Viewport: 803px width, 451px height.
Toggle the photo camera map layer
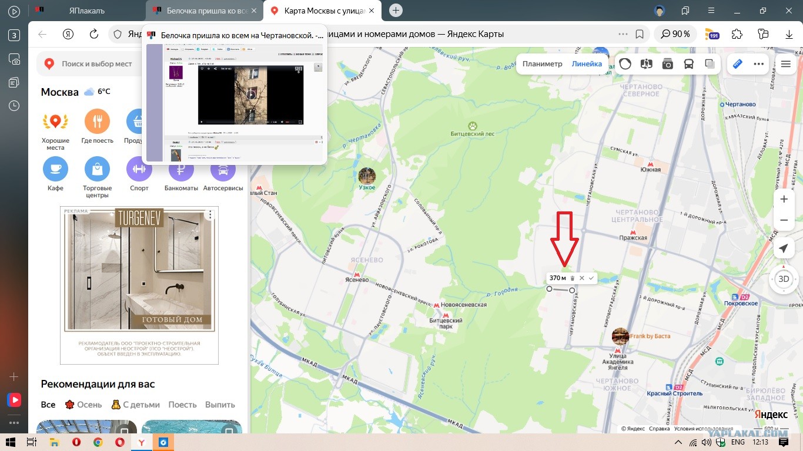click(668, 64)
